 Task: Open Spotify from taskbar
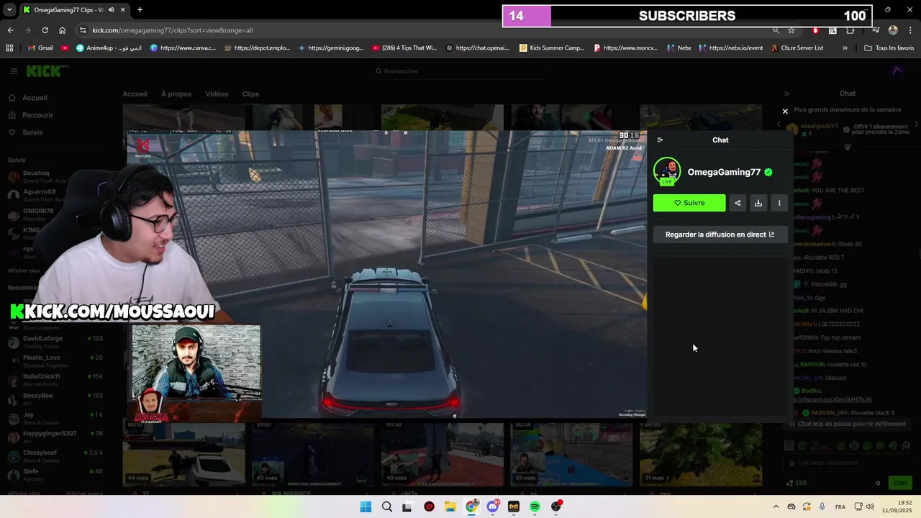point(535,507)
